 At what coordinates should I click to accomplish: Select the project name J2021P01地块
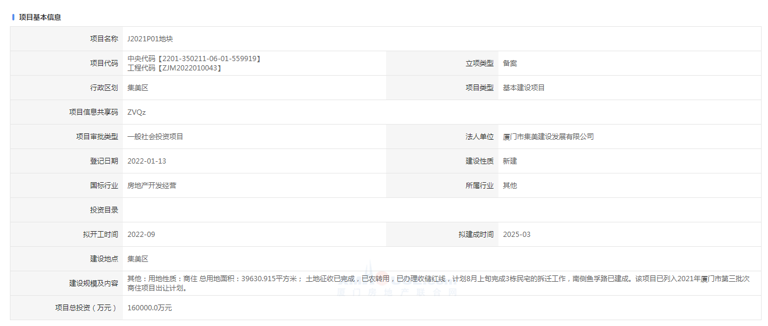pos(150,39)
